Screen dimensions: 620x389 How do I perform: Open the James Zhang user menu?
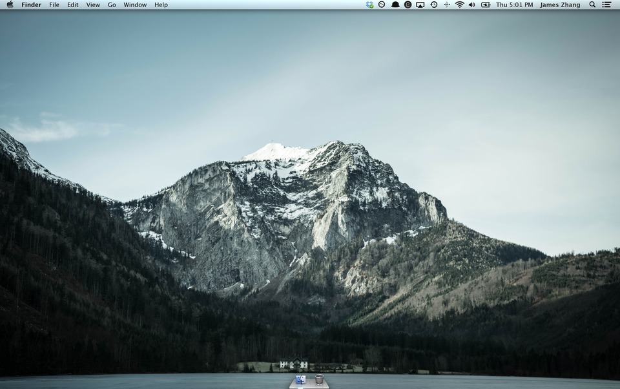560,5
